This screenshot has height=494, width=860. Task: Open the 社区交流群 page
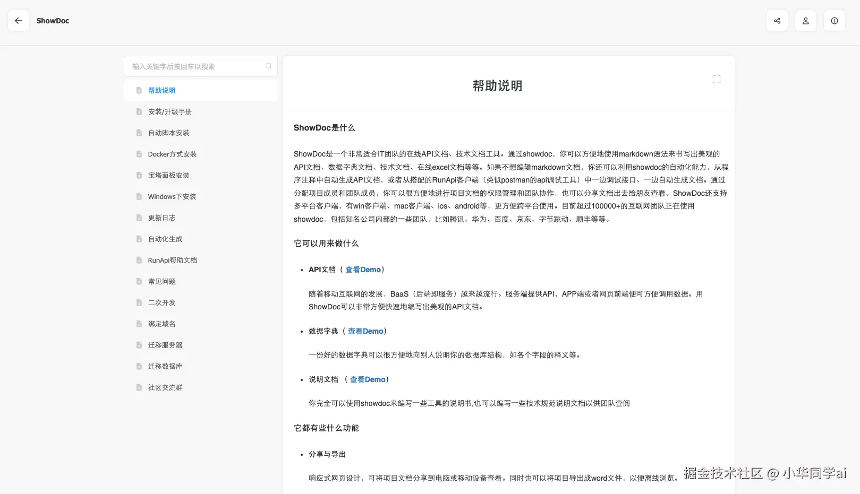(x=201, y=387)
